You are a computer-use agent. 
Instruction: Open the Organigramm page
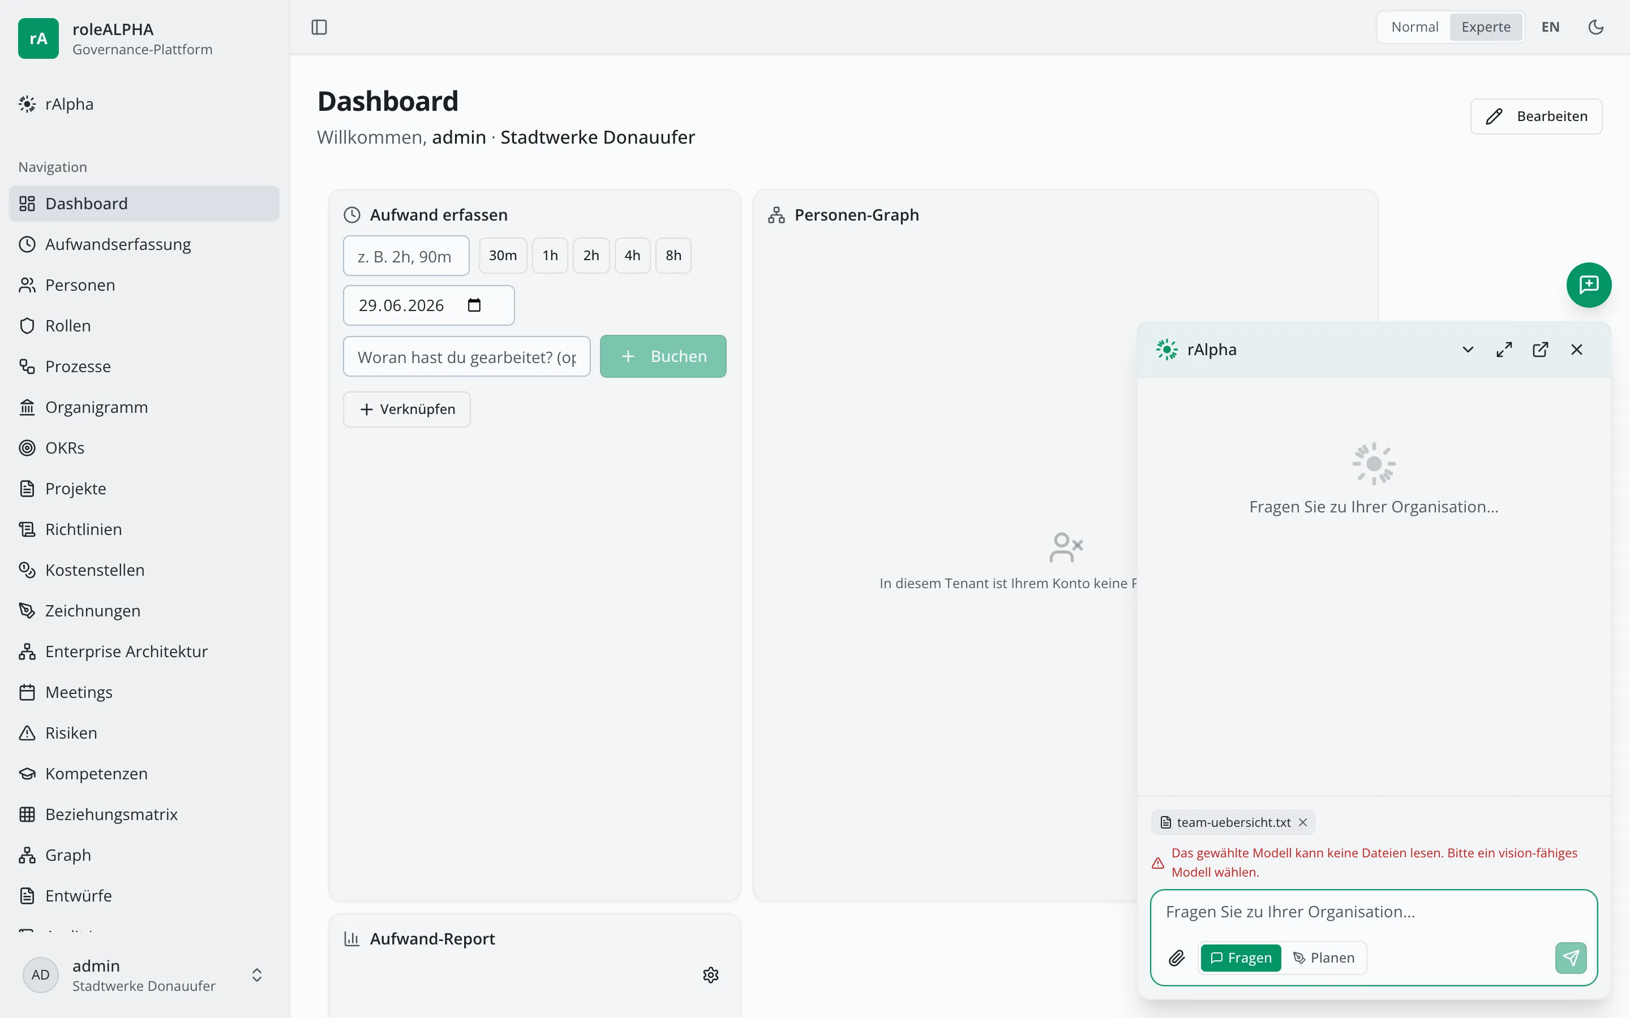tap(144, 407)
